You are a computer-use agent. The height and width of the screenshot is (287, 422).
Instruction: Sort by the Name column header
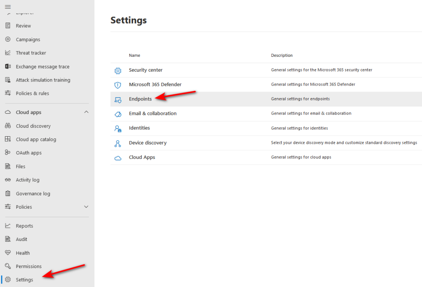pyautogui.click(x=135, y=56)
